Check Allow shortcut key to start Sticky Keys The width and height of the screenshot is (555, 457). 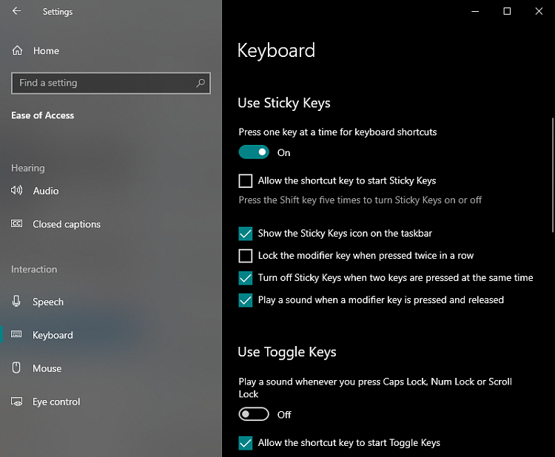pyautogui.click(x=246, y=180)
